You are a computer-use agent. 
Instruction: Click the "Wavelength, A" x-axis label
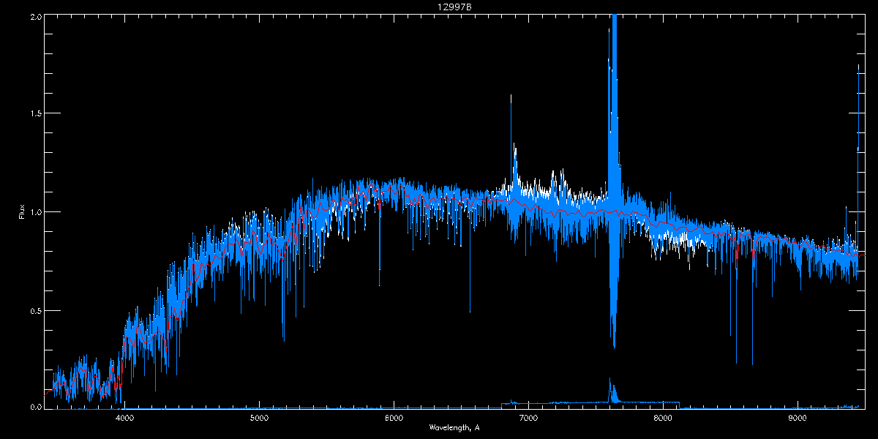point(454,427)
